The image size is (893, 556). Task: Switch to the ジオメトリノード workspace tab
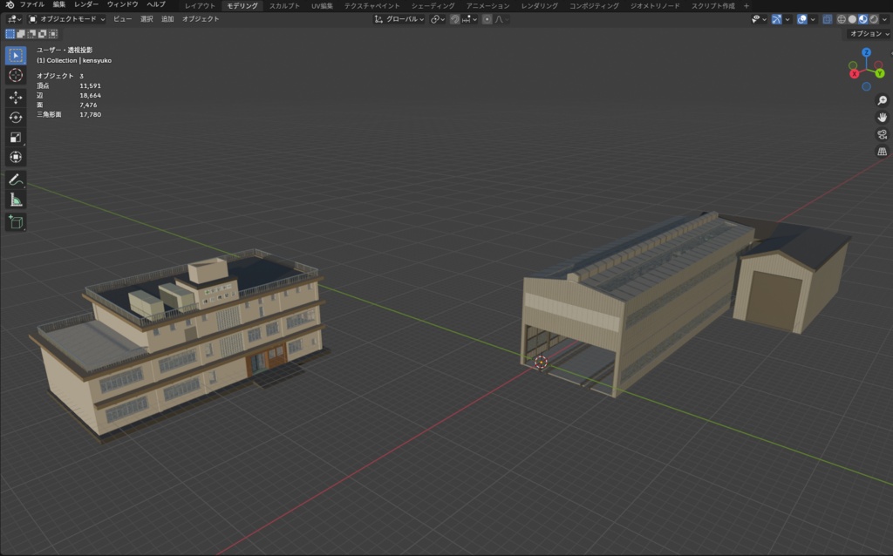(655, 6)
